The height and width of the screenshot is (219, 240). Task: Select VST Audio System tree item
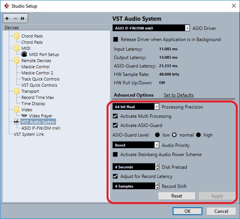[x=38, y=122]
